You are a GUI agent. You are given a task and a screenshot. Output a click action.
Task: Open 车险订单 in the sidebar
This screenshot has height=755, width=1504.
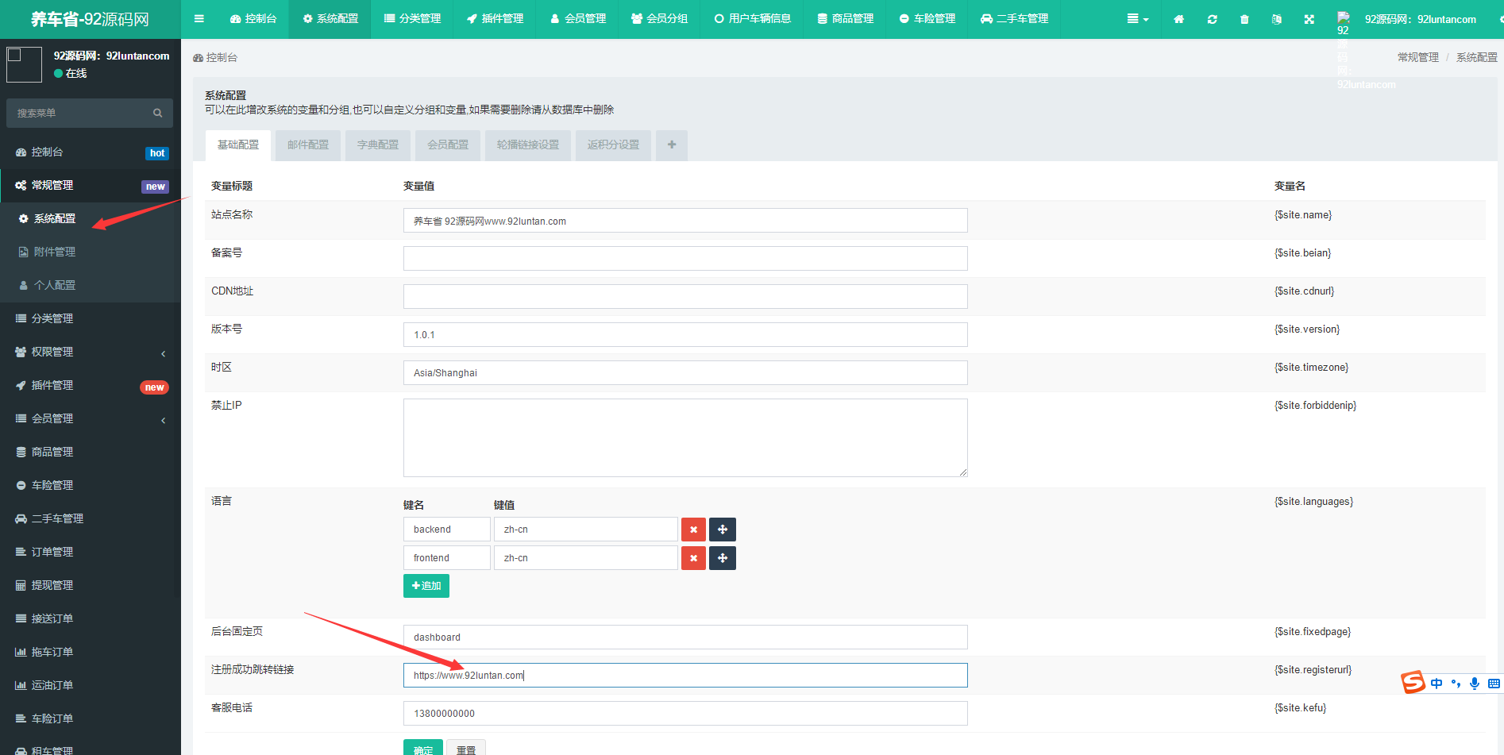click(91, 718)
